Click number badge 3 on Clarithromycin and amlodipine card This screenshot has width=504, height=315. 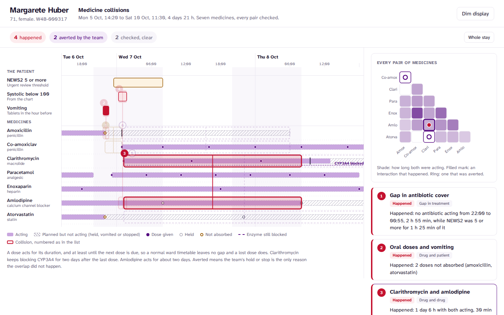[x=381, y=293]
